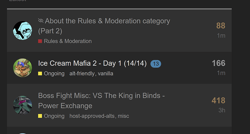Filter by the alt-friendly tag

click(x=82, y=74)
